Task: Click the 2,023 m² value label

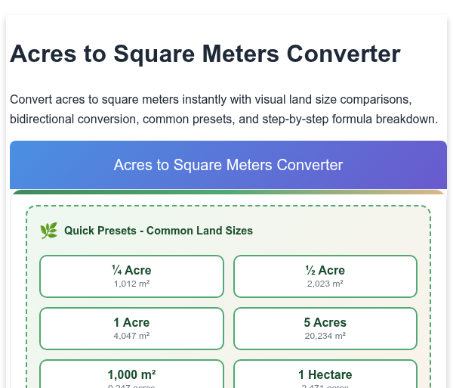Action: coord(325,284)
